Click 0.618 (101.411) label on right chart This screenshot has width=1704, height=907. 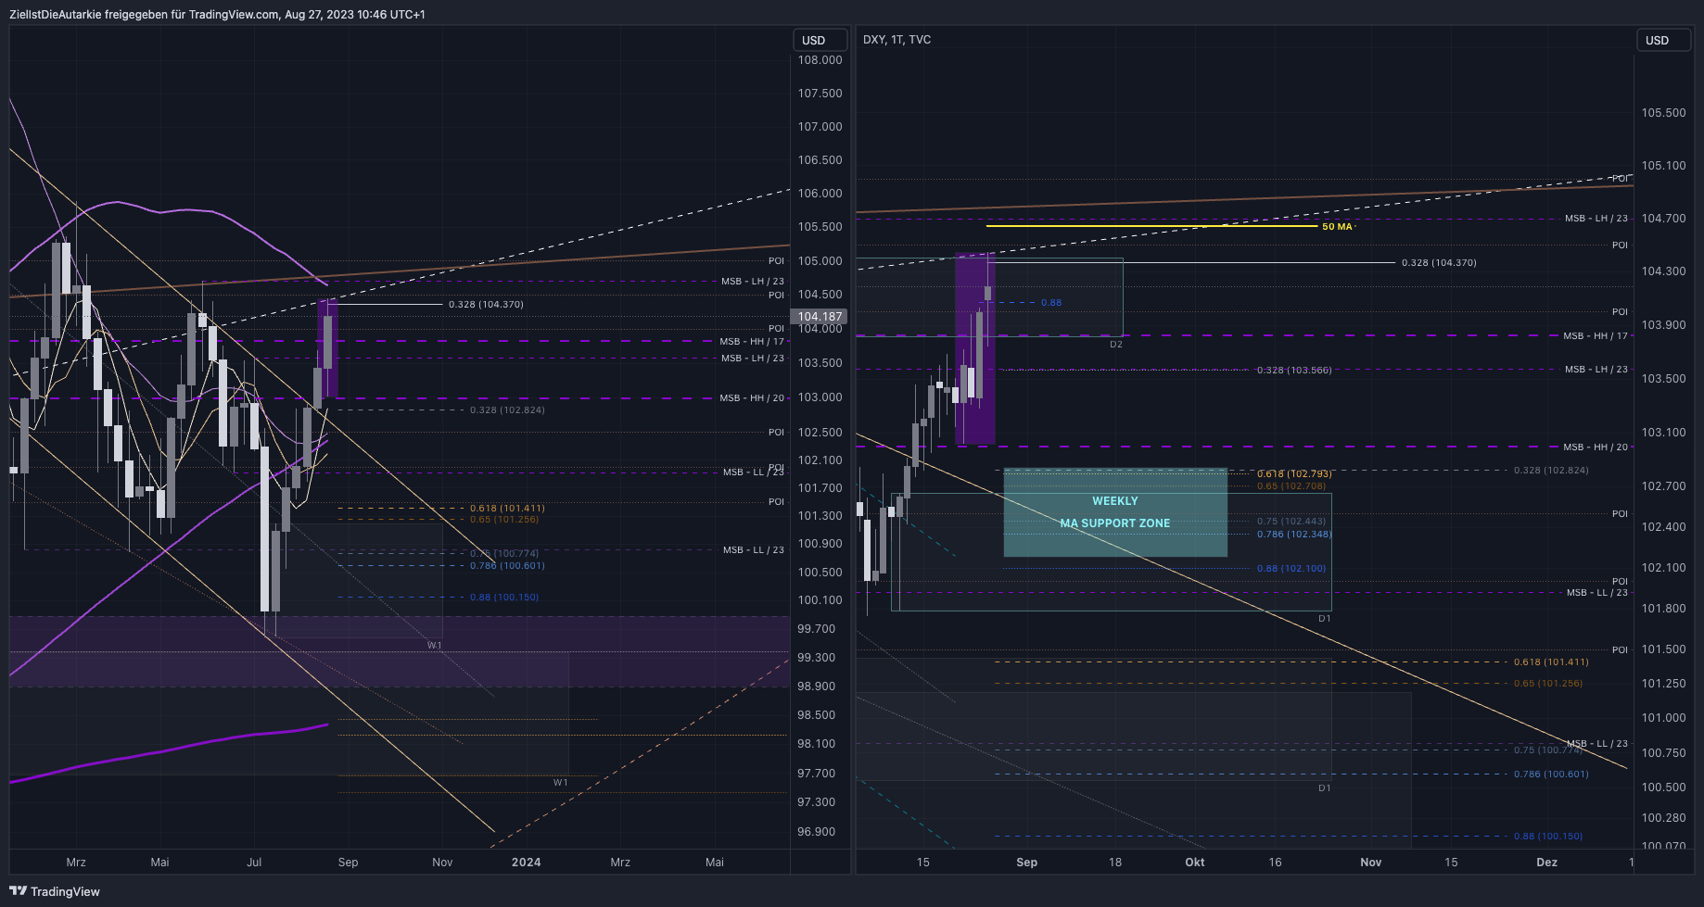click(1551, 662)
